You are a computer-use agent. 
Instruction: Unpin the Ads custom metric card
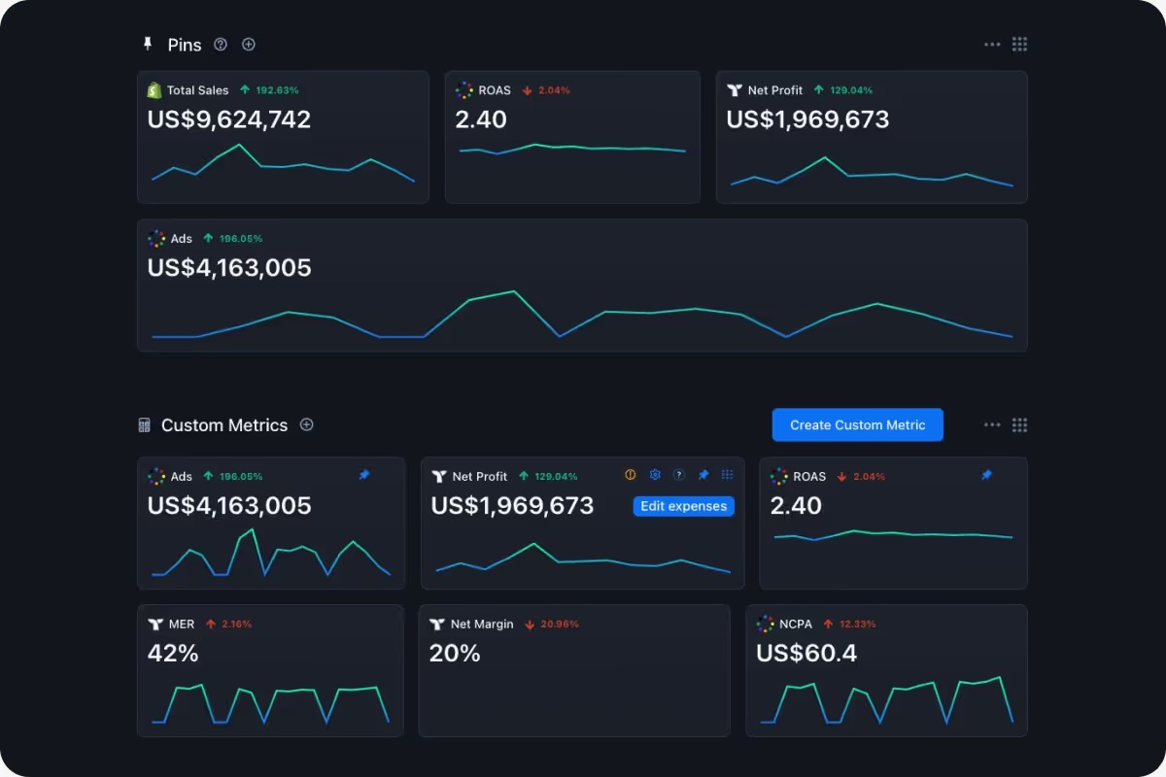364,475
